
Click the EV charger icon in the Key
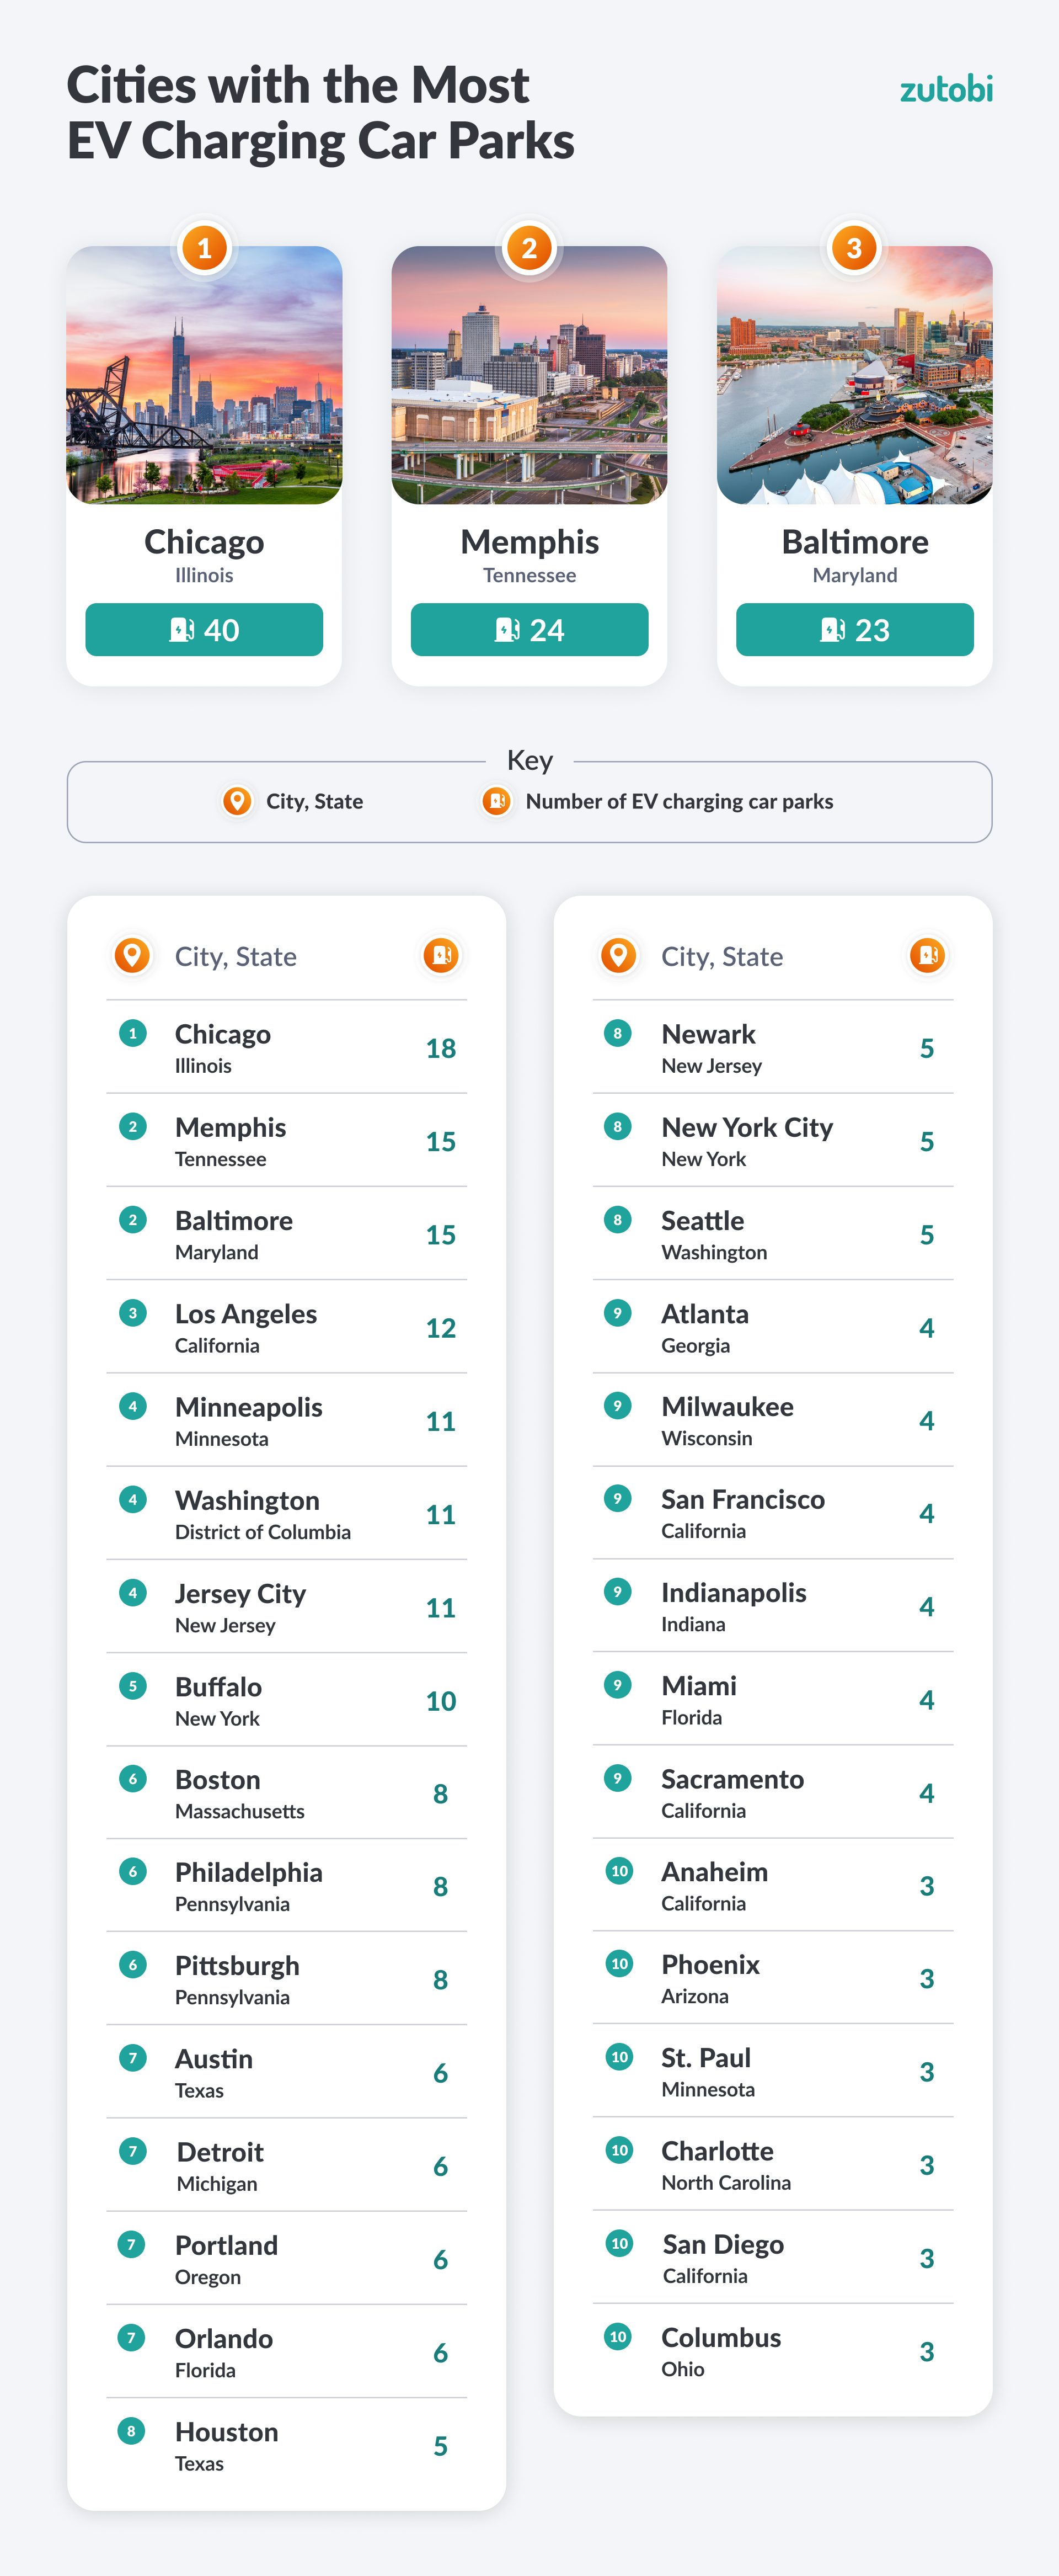(x=496, y=801)
